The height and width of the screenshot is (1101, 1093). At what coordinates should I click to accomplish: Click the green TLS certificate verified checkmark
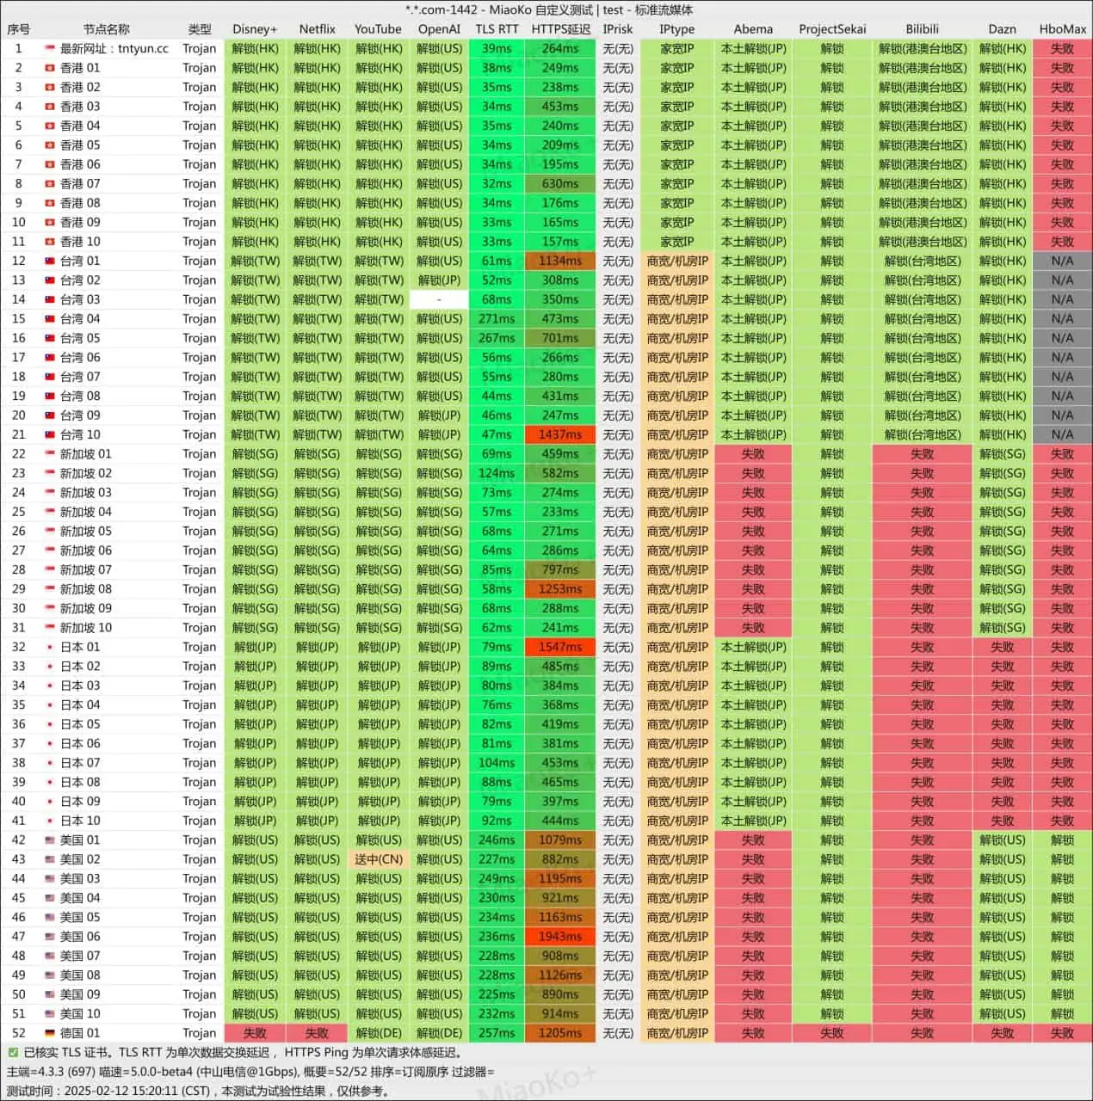coord(13,1052)
